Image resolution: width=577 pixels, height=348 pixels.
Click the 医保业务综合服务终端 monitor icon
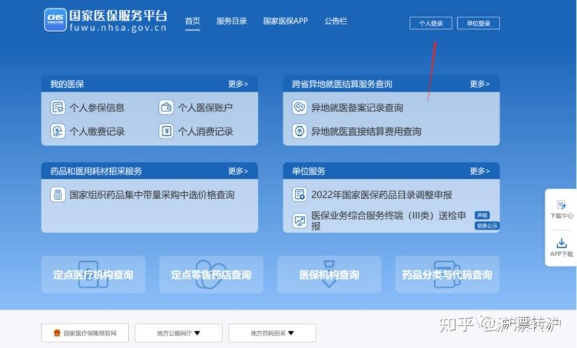(x=300, y=221)
